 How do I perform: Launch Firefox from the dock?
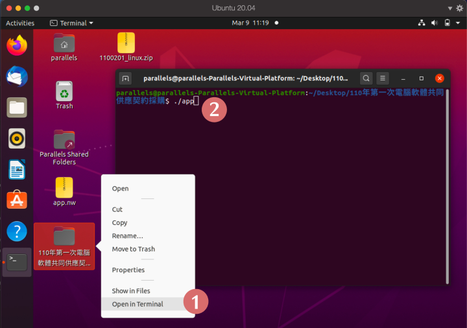click(x=17, y=45)
